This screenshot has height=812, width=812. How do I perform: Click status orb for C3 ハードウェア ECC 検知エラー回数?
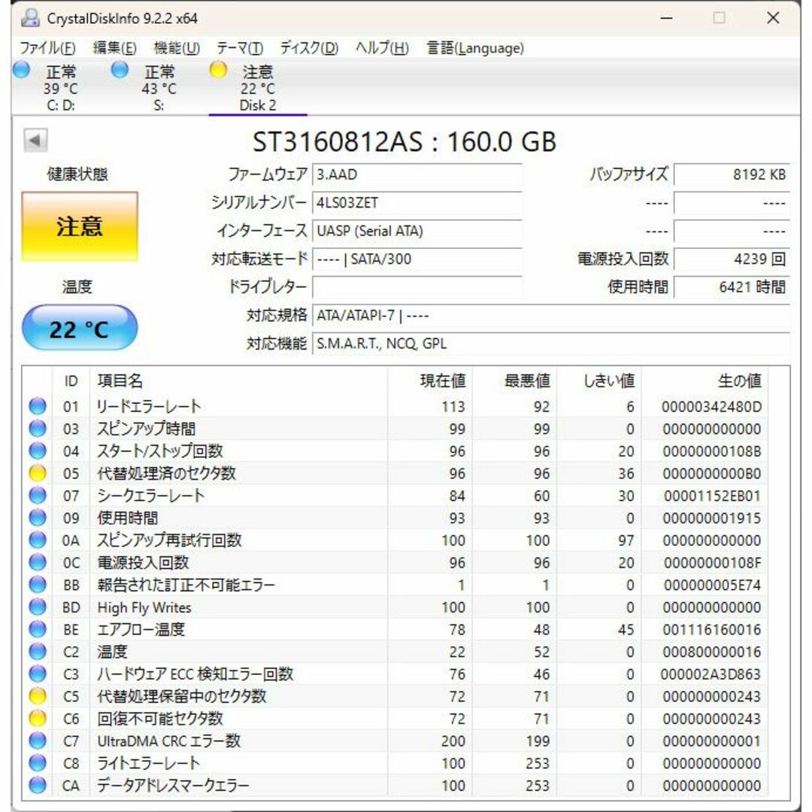(x=38, y=673)
